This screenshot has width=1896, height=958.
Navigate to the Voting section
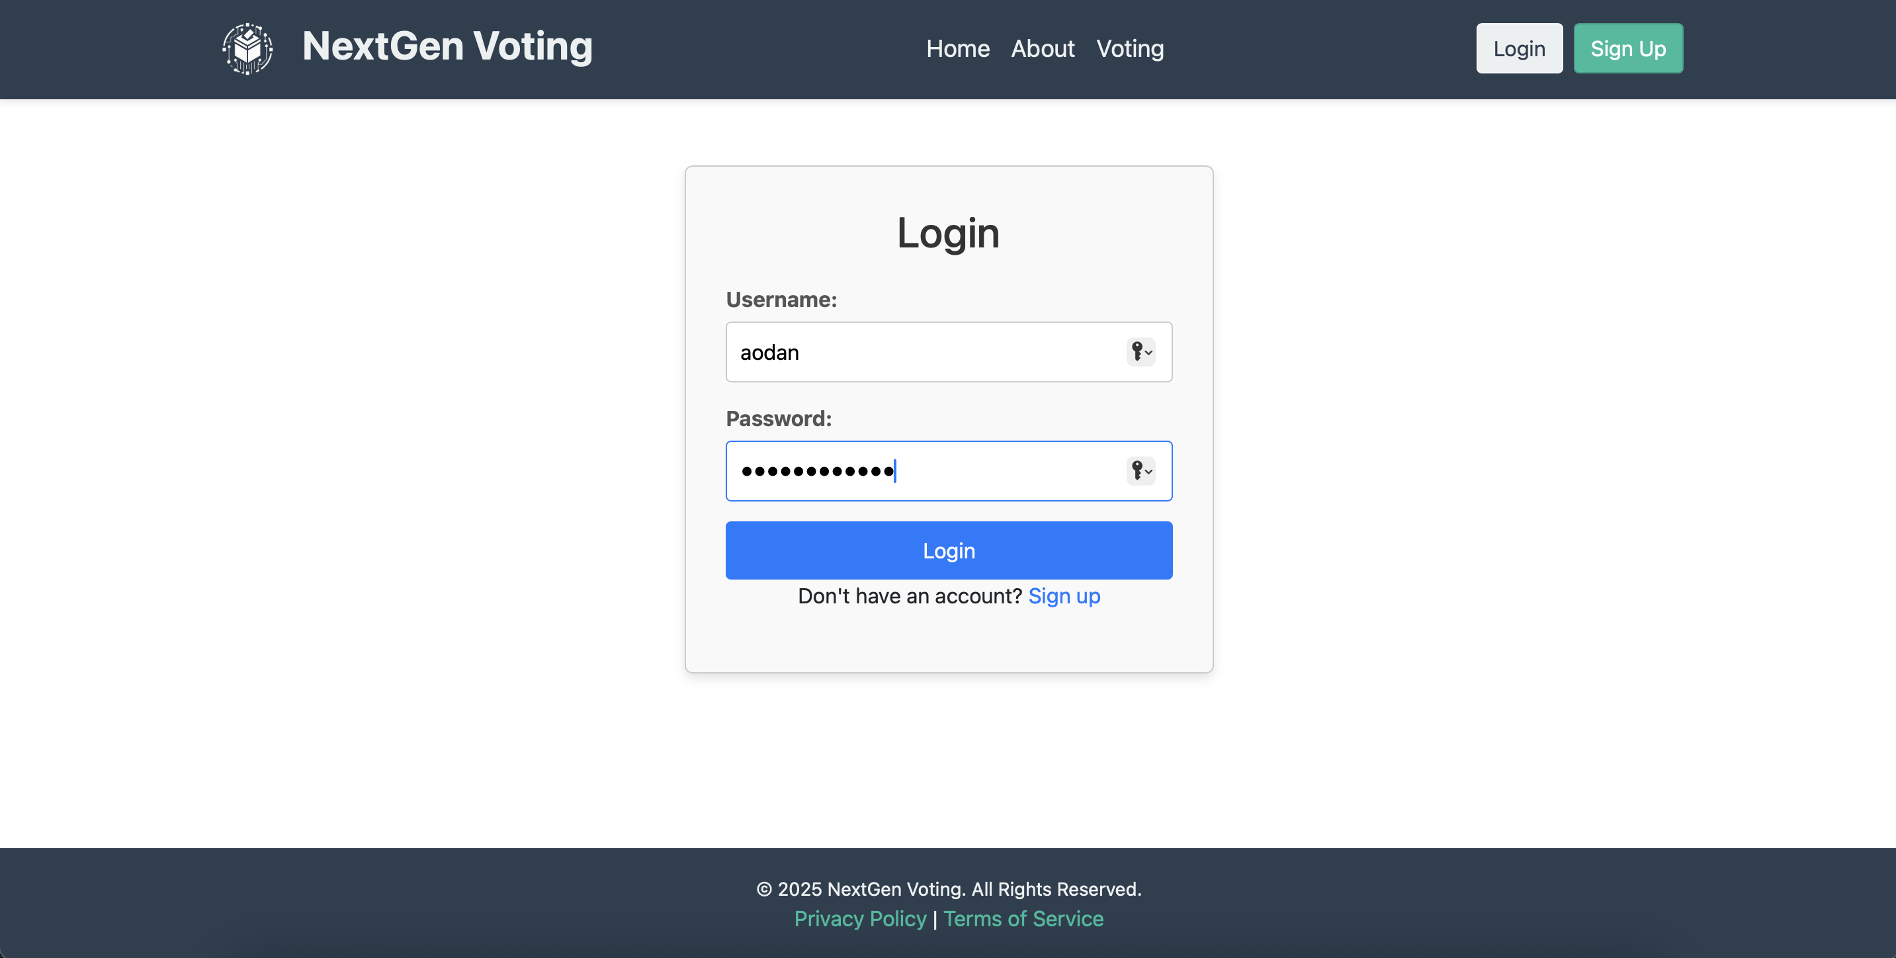point(1130,48)
